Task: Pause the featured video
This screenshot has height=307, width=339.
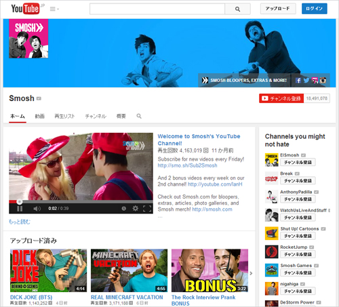Action: (20, 209)
